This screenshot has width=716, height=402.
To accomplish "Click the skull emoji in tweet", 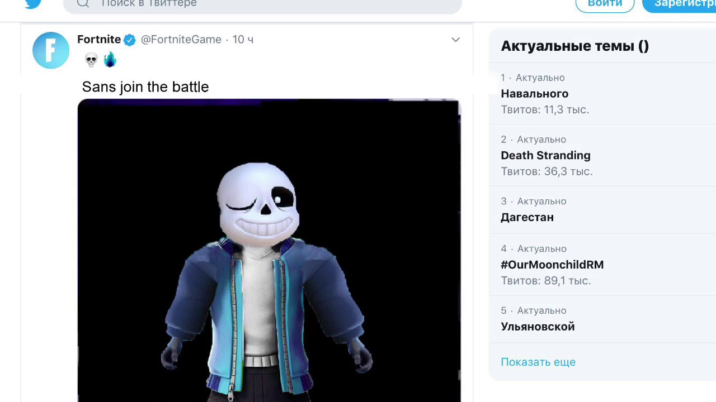I will click(x=91, y=60).
